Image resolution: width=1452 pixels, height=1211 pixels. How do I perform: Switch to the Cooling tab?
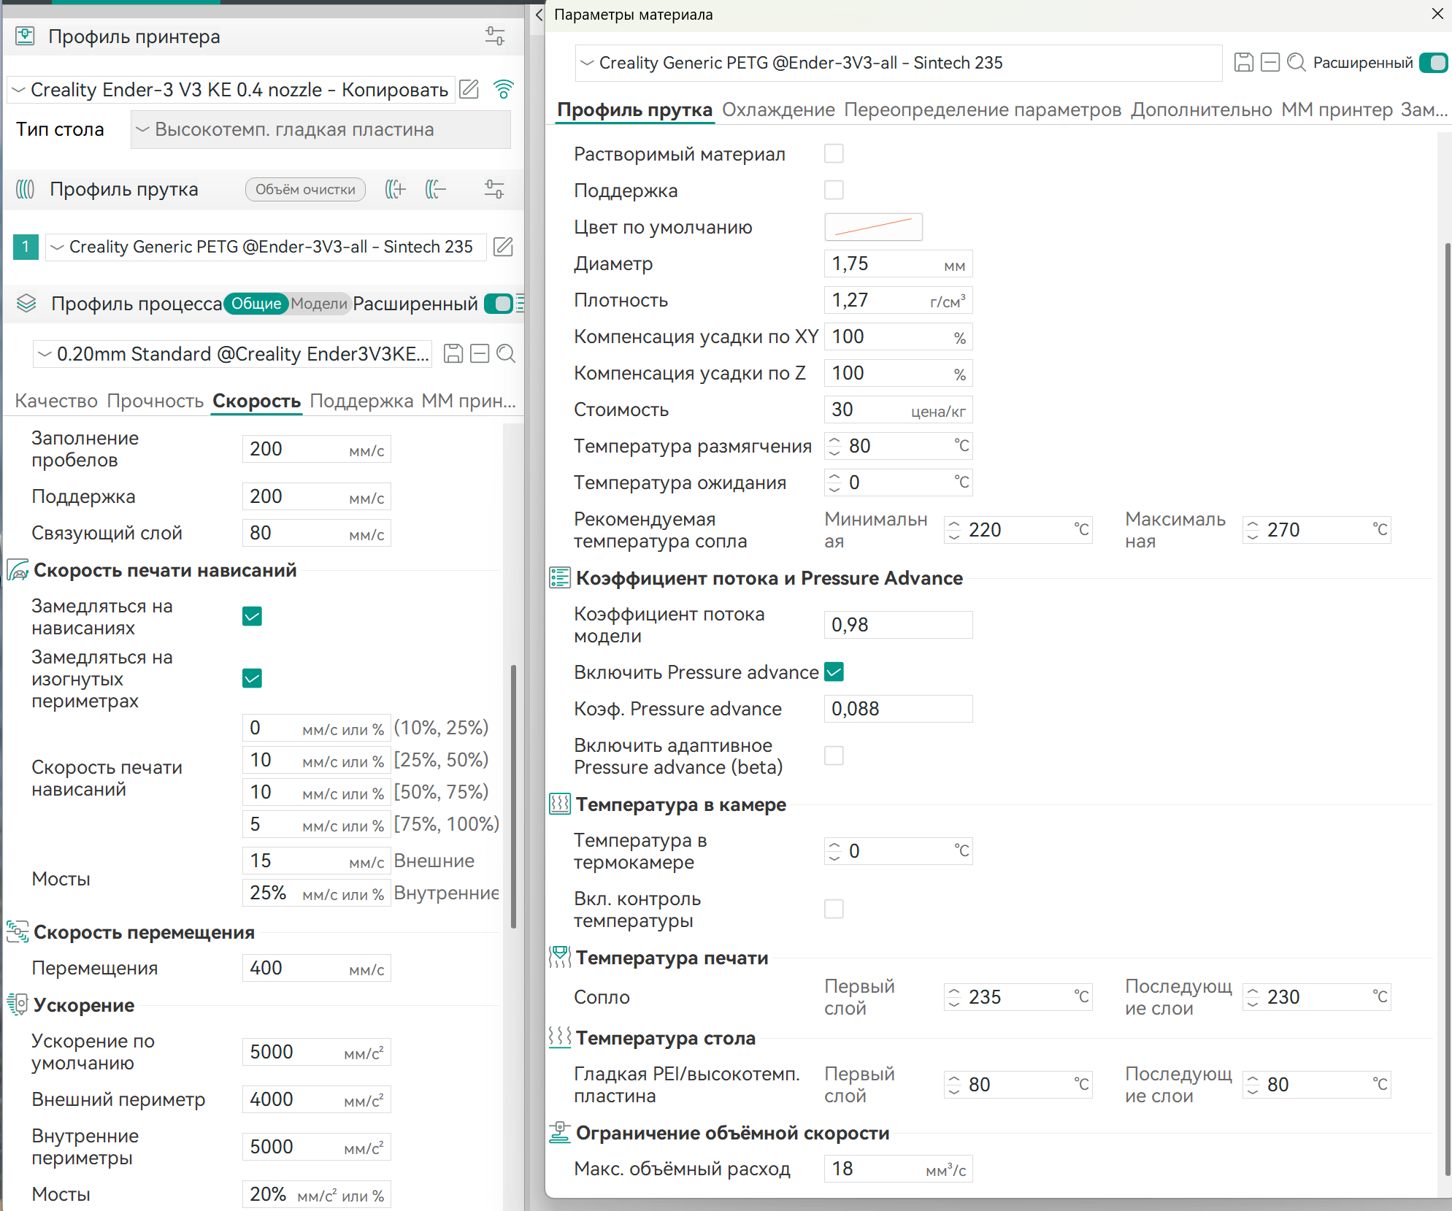pos(777,109)
